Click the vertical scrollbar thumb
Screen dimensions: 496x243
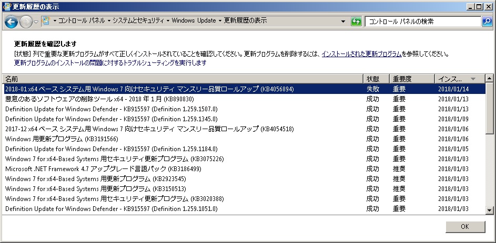point(489,108)
